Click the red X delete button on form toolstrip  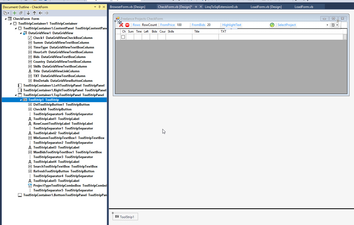121,25
